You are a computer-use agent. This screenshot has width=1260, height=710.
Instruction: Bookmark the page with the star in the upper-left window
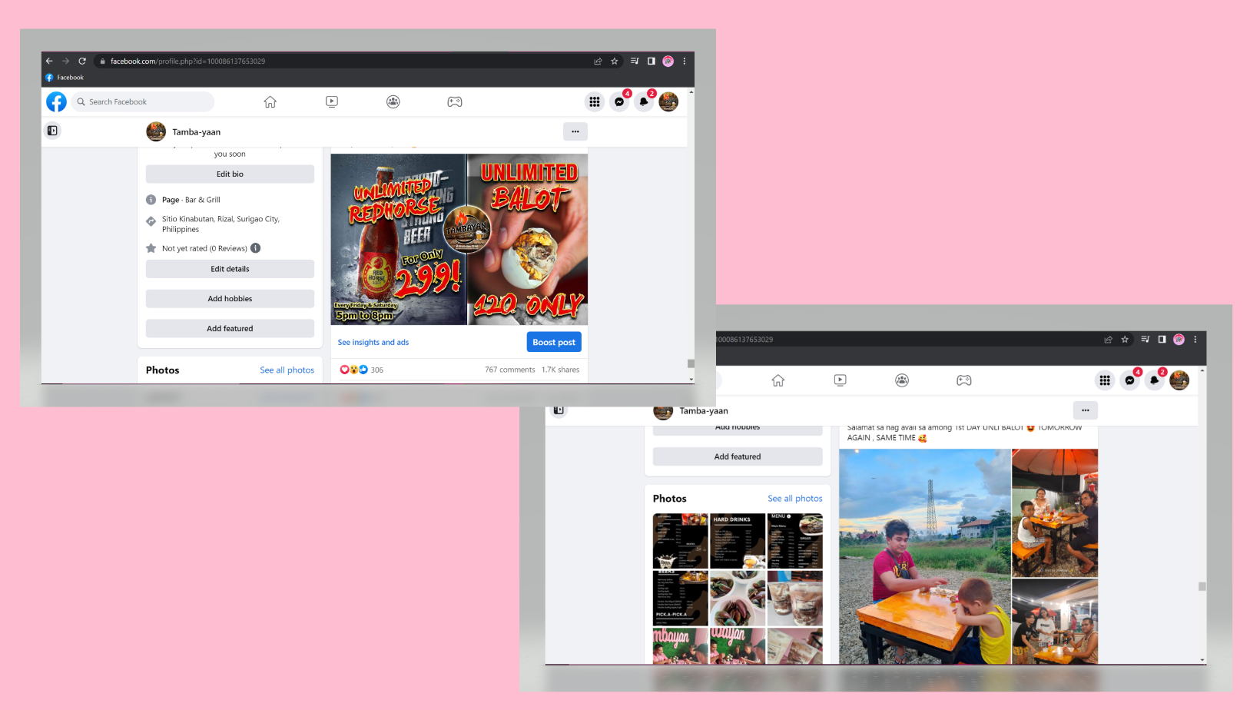[615, 61]
